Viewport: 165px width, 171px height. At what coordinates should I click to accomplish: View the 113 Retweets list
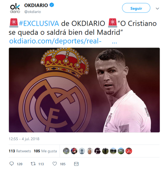tap(20, 151)
